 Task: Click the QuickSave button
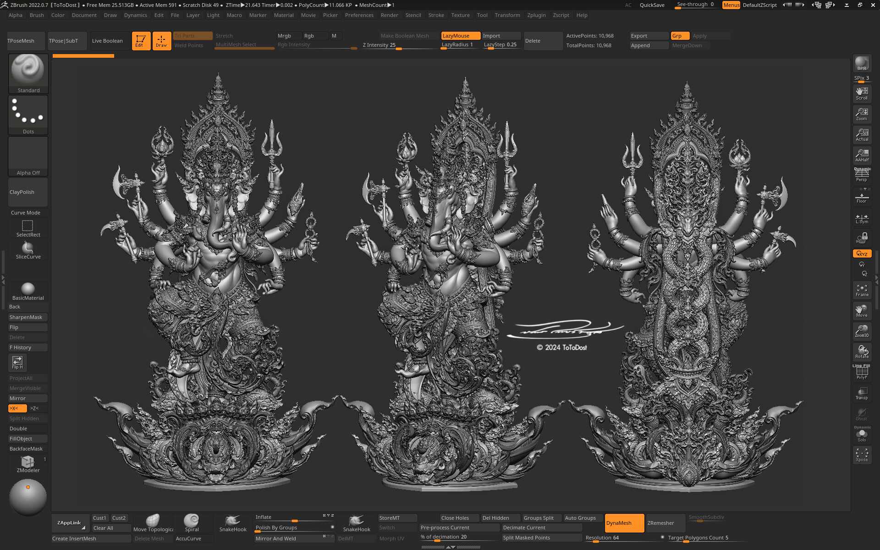652,5
